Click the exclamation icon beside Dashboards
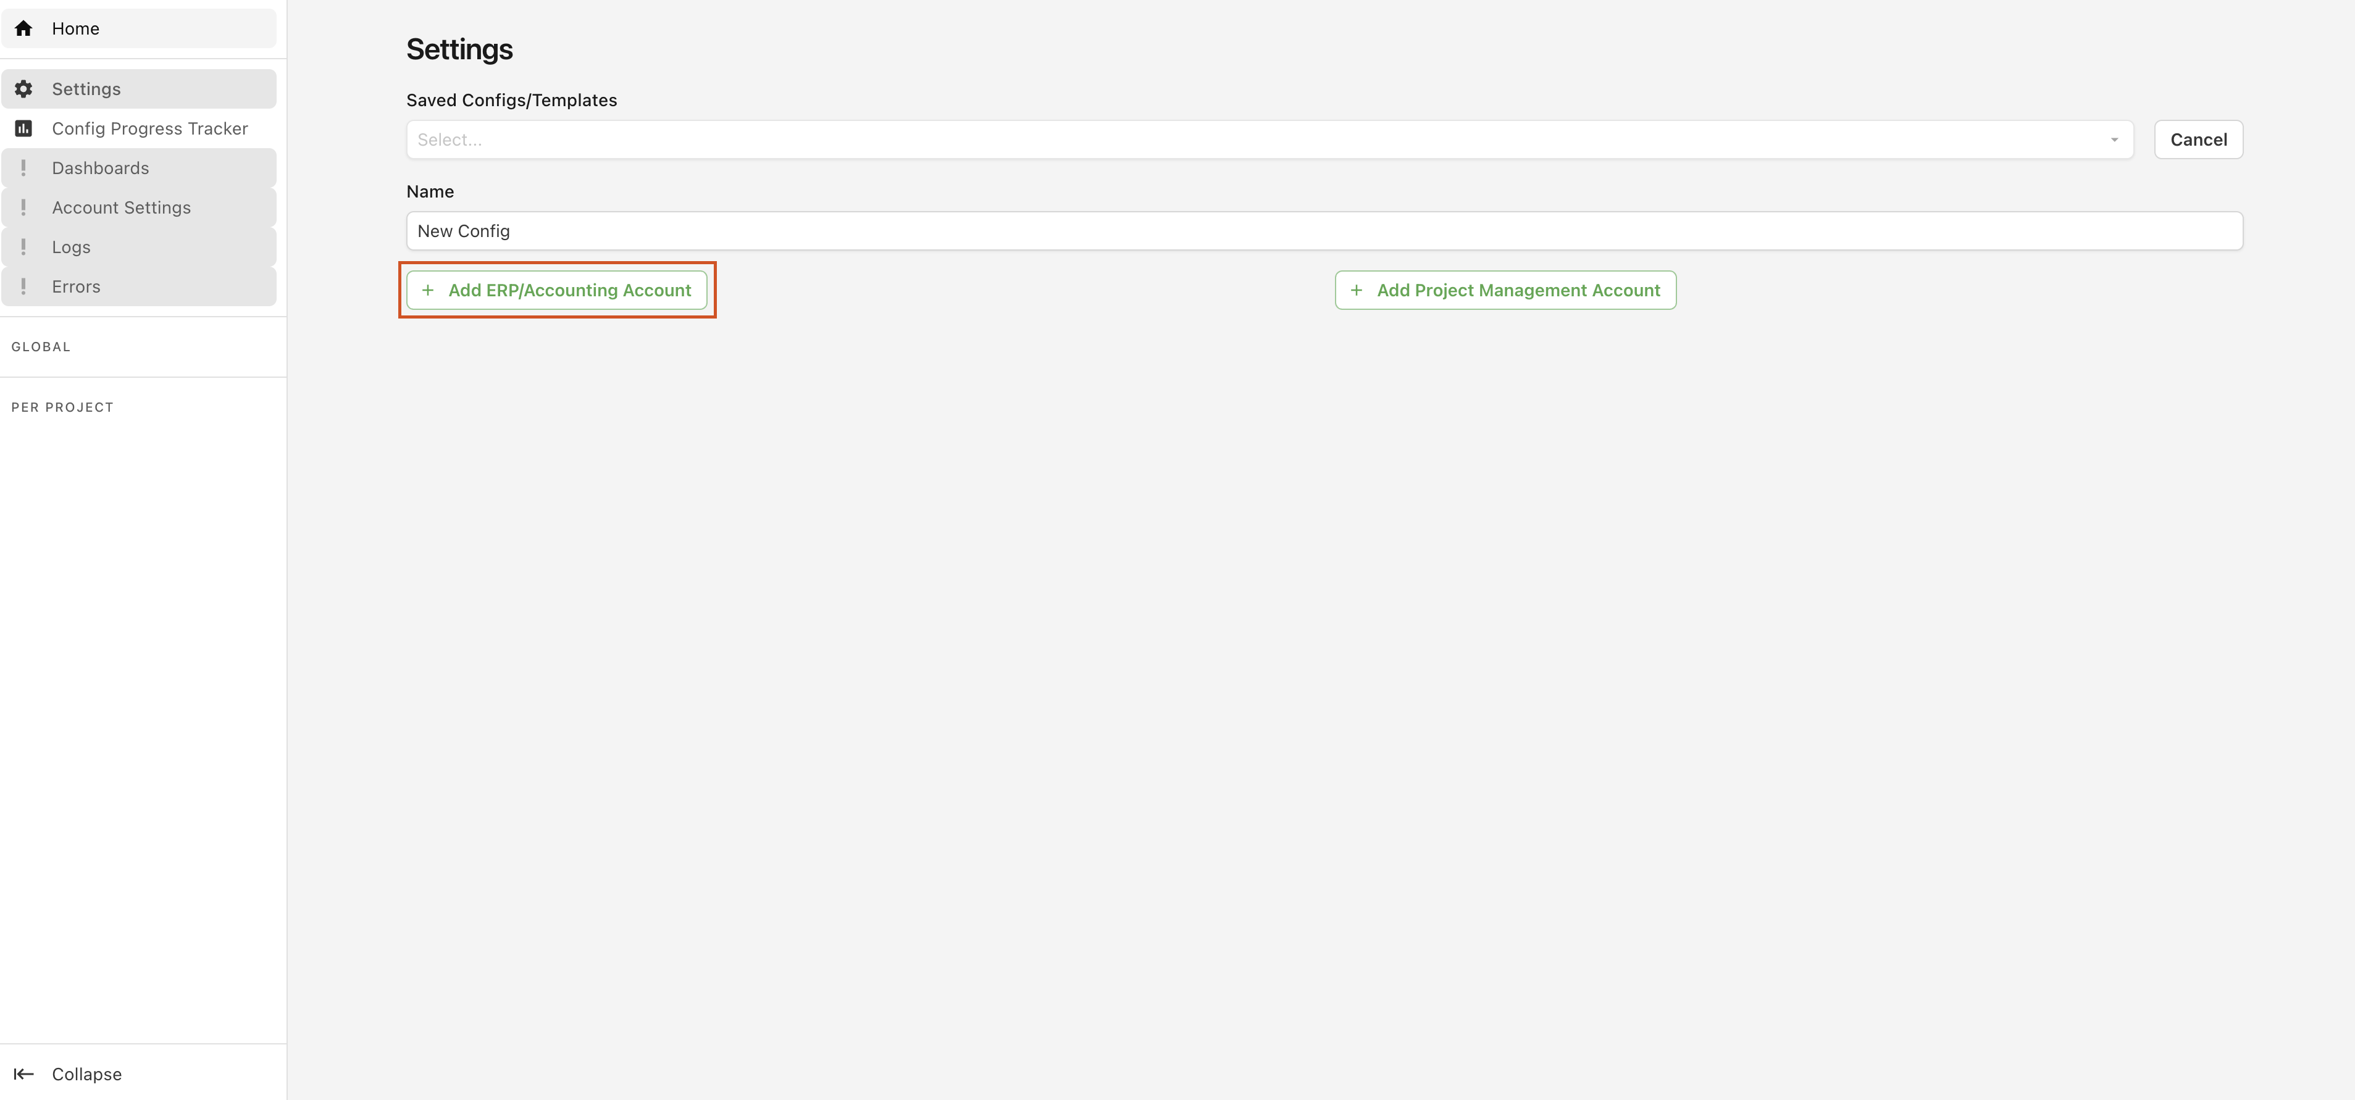 pyautogui.click(x=23, y=168)
